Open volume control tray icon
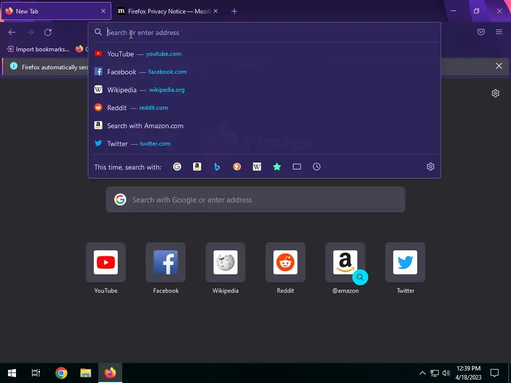This screenshot has height=383, width=511. coord(446,373)
